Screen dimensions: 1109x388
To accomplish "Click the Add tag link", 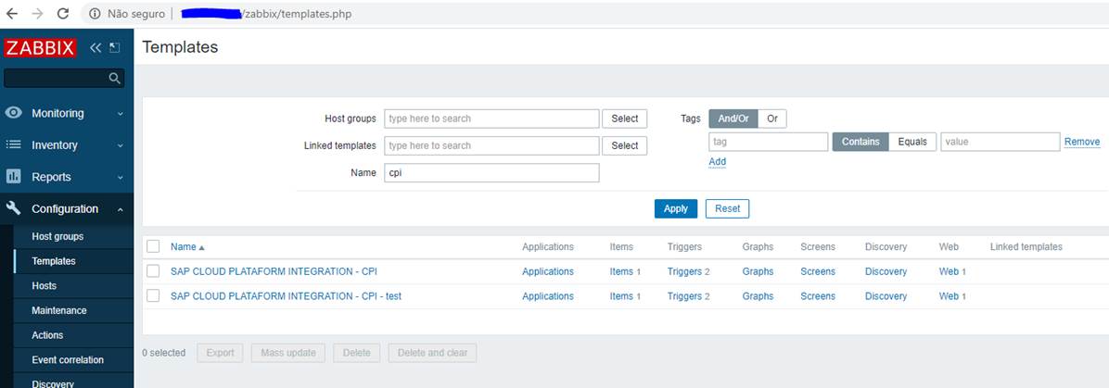I will tap(717, 162).
